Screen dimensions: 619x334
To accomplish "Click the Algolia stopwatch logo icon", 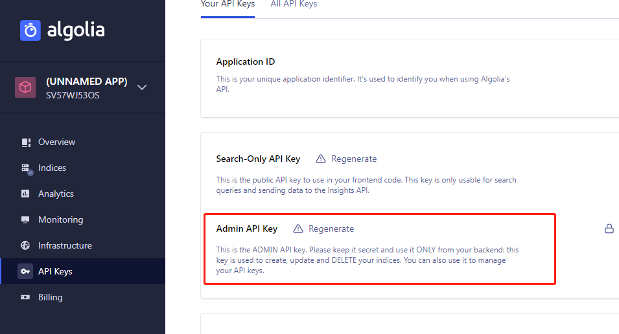I will click(30, 30).
